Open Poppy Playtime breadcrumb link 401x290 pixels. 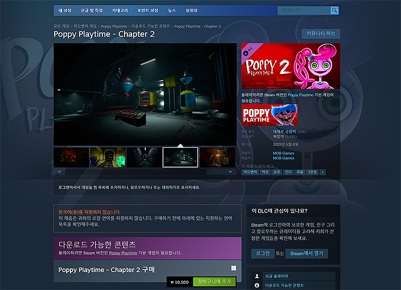114,26
